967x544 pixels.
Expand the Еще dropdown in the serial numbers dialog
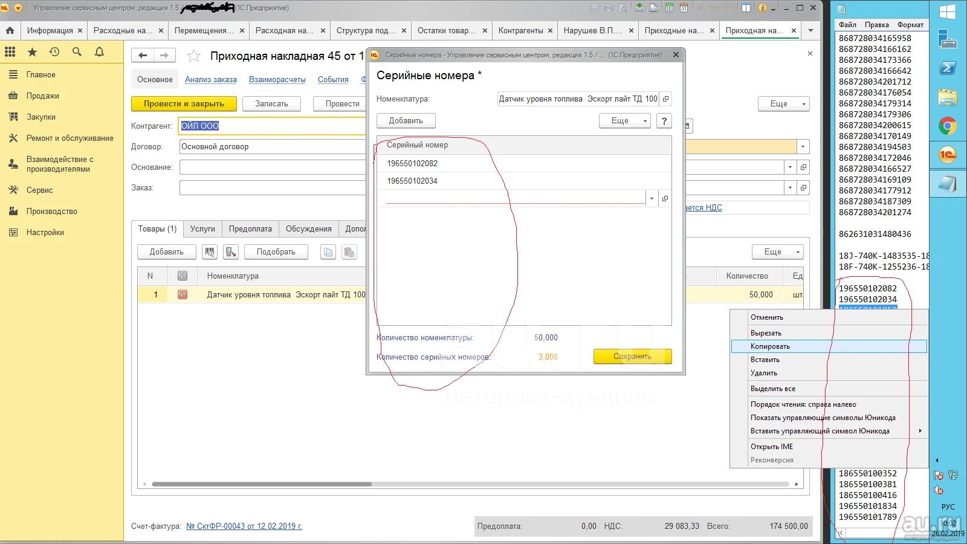coord(624,121)
